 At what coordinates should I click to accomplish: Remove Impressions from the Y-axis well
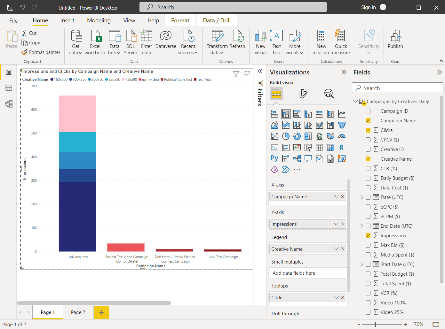(343, 224)
